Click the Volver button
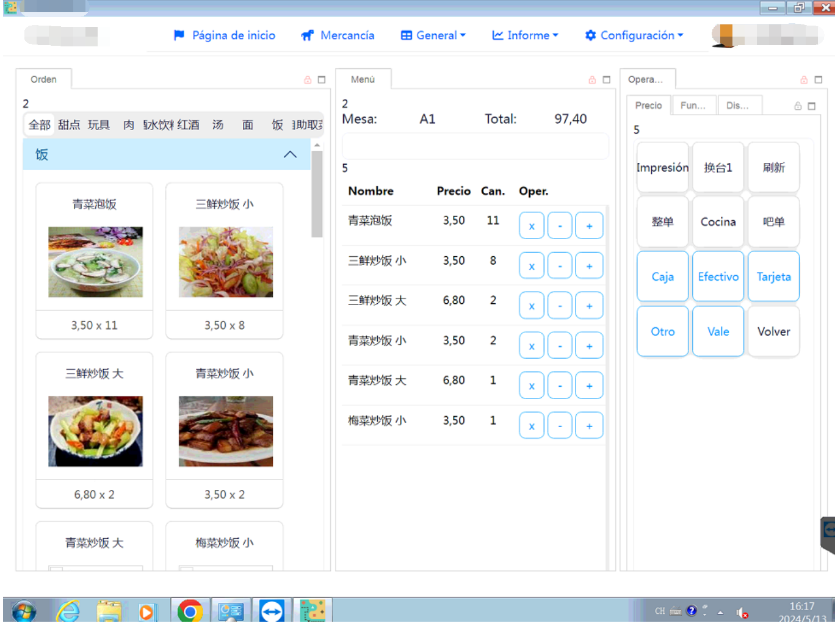 point(774,331)
